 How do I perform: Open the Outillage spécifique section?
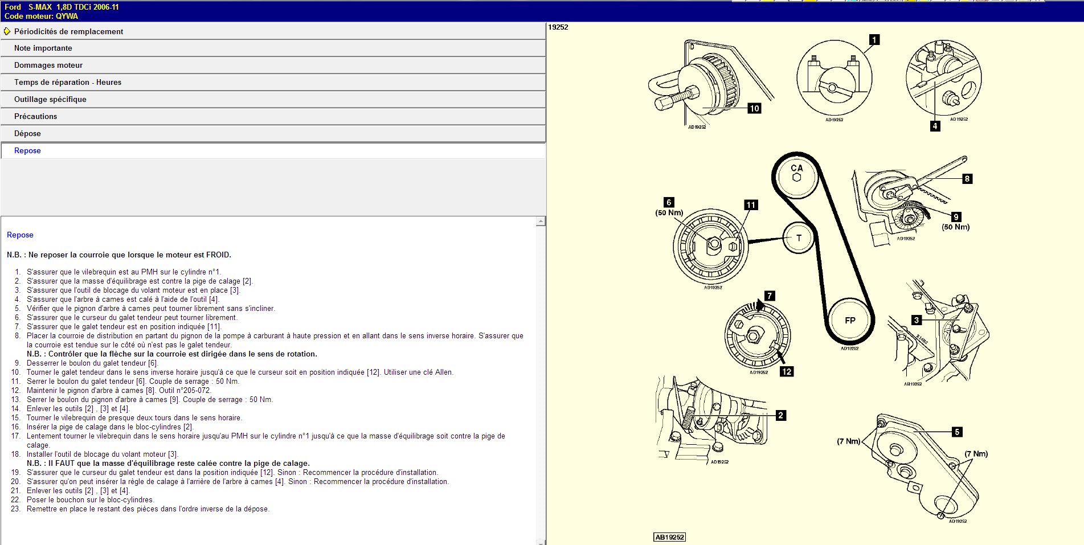coord(50,100)
